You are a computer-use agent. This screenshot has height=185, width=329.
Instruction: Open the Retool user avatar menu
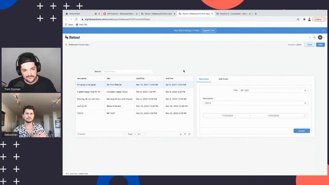[320, 38]
